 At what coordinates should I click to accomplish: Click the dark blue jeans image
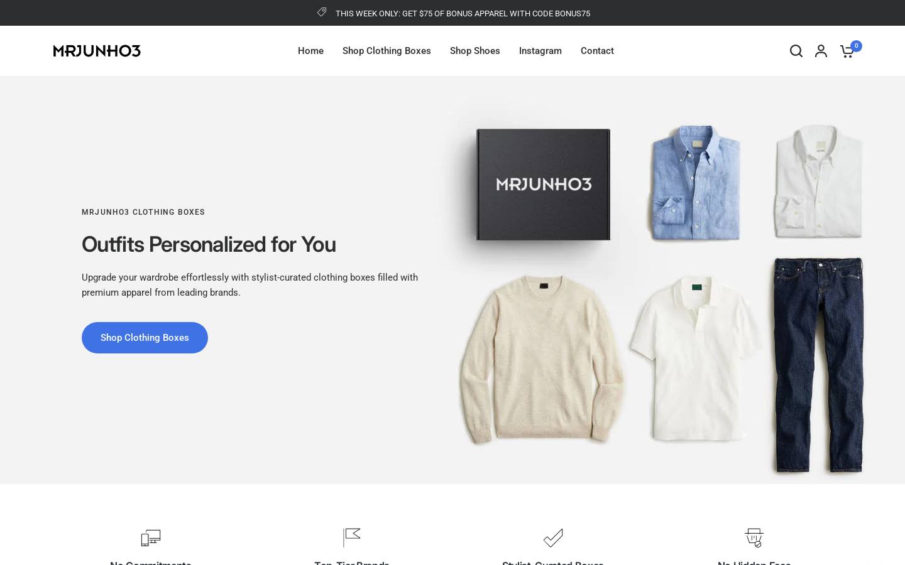818,364
